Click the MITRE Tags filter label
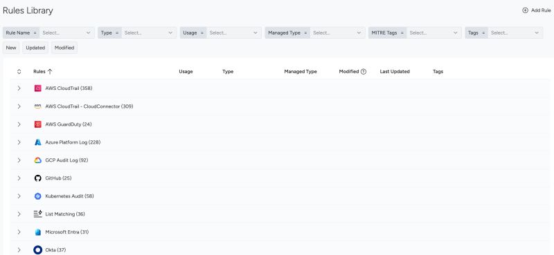 click(x=384, y=32)
